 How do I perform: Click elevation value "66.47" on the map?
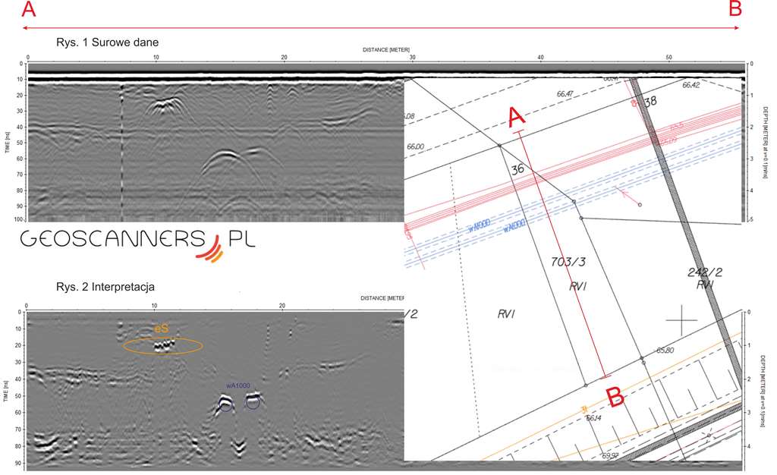(565, 93)
